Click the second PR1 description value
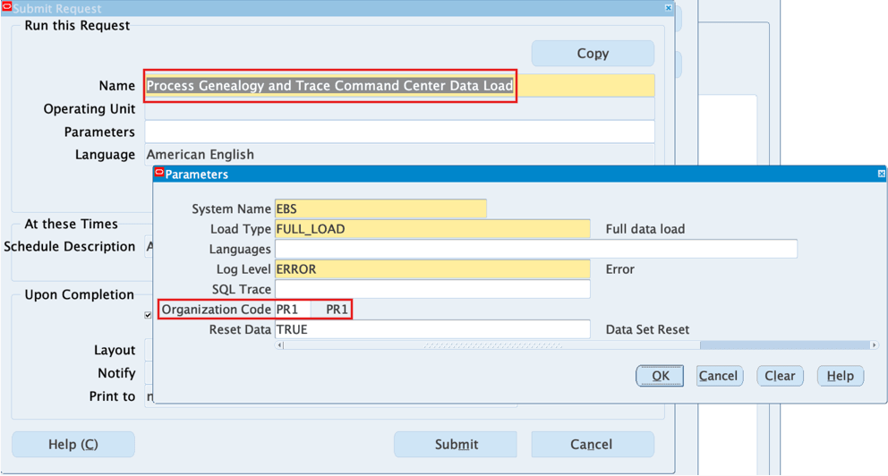The image size is (888, 476). click(x=337, y=310)
